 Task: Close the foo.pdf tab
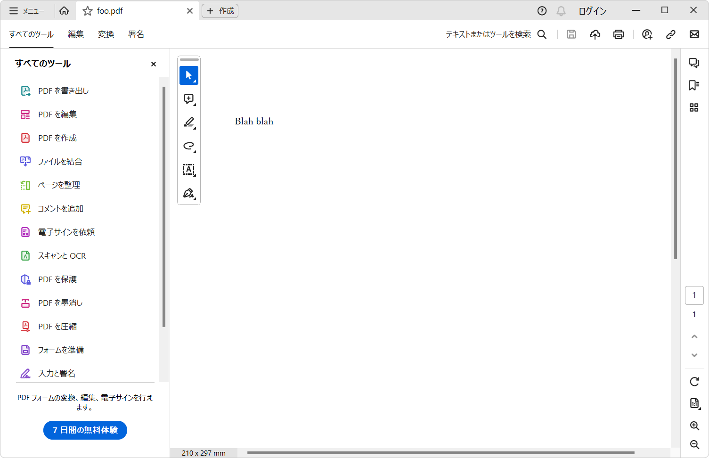190,11
